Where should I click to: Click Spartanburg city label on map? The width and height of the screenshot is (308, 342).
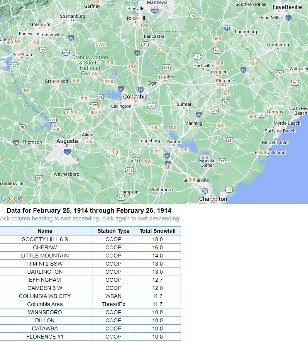click(x=72, y=16)
